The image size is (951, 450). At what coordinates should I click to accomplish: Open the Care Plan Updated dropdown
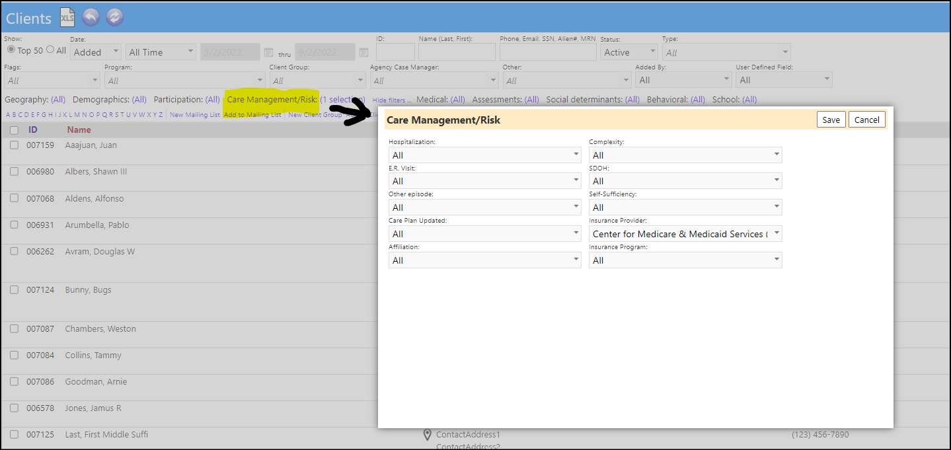pyautogui.click(x=485, y=234)
